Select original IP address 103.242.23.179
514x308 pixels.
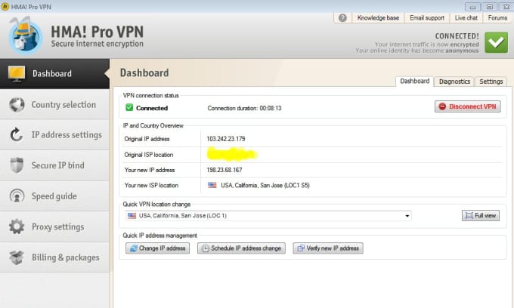(226, 139)
